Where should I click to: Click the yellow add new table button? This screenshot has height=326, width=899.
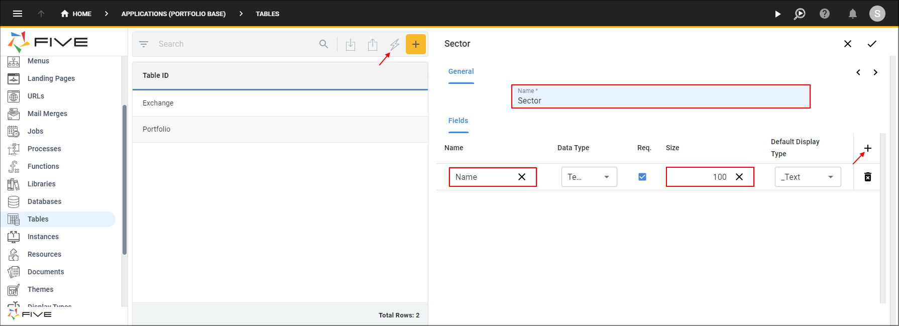415,44
